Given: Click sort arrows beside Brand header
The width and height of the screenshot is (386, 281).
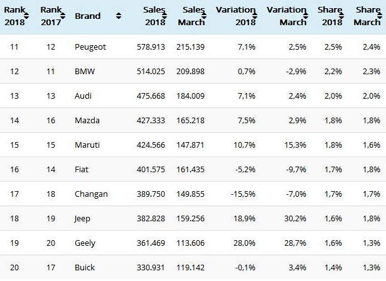Looking at the screenshot, I should [119, 16].
